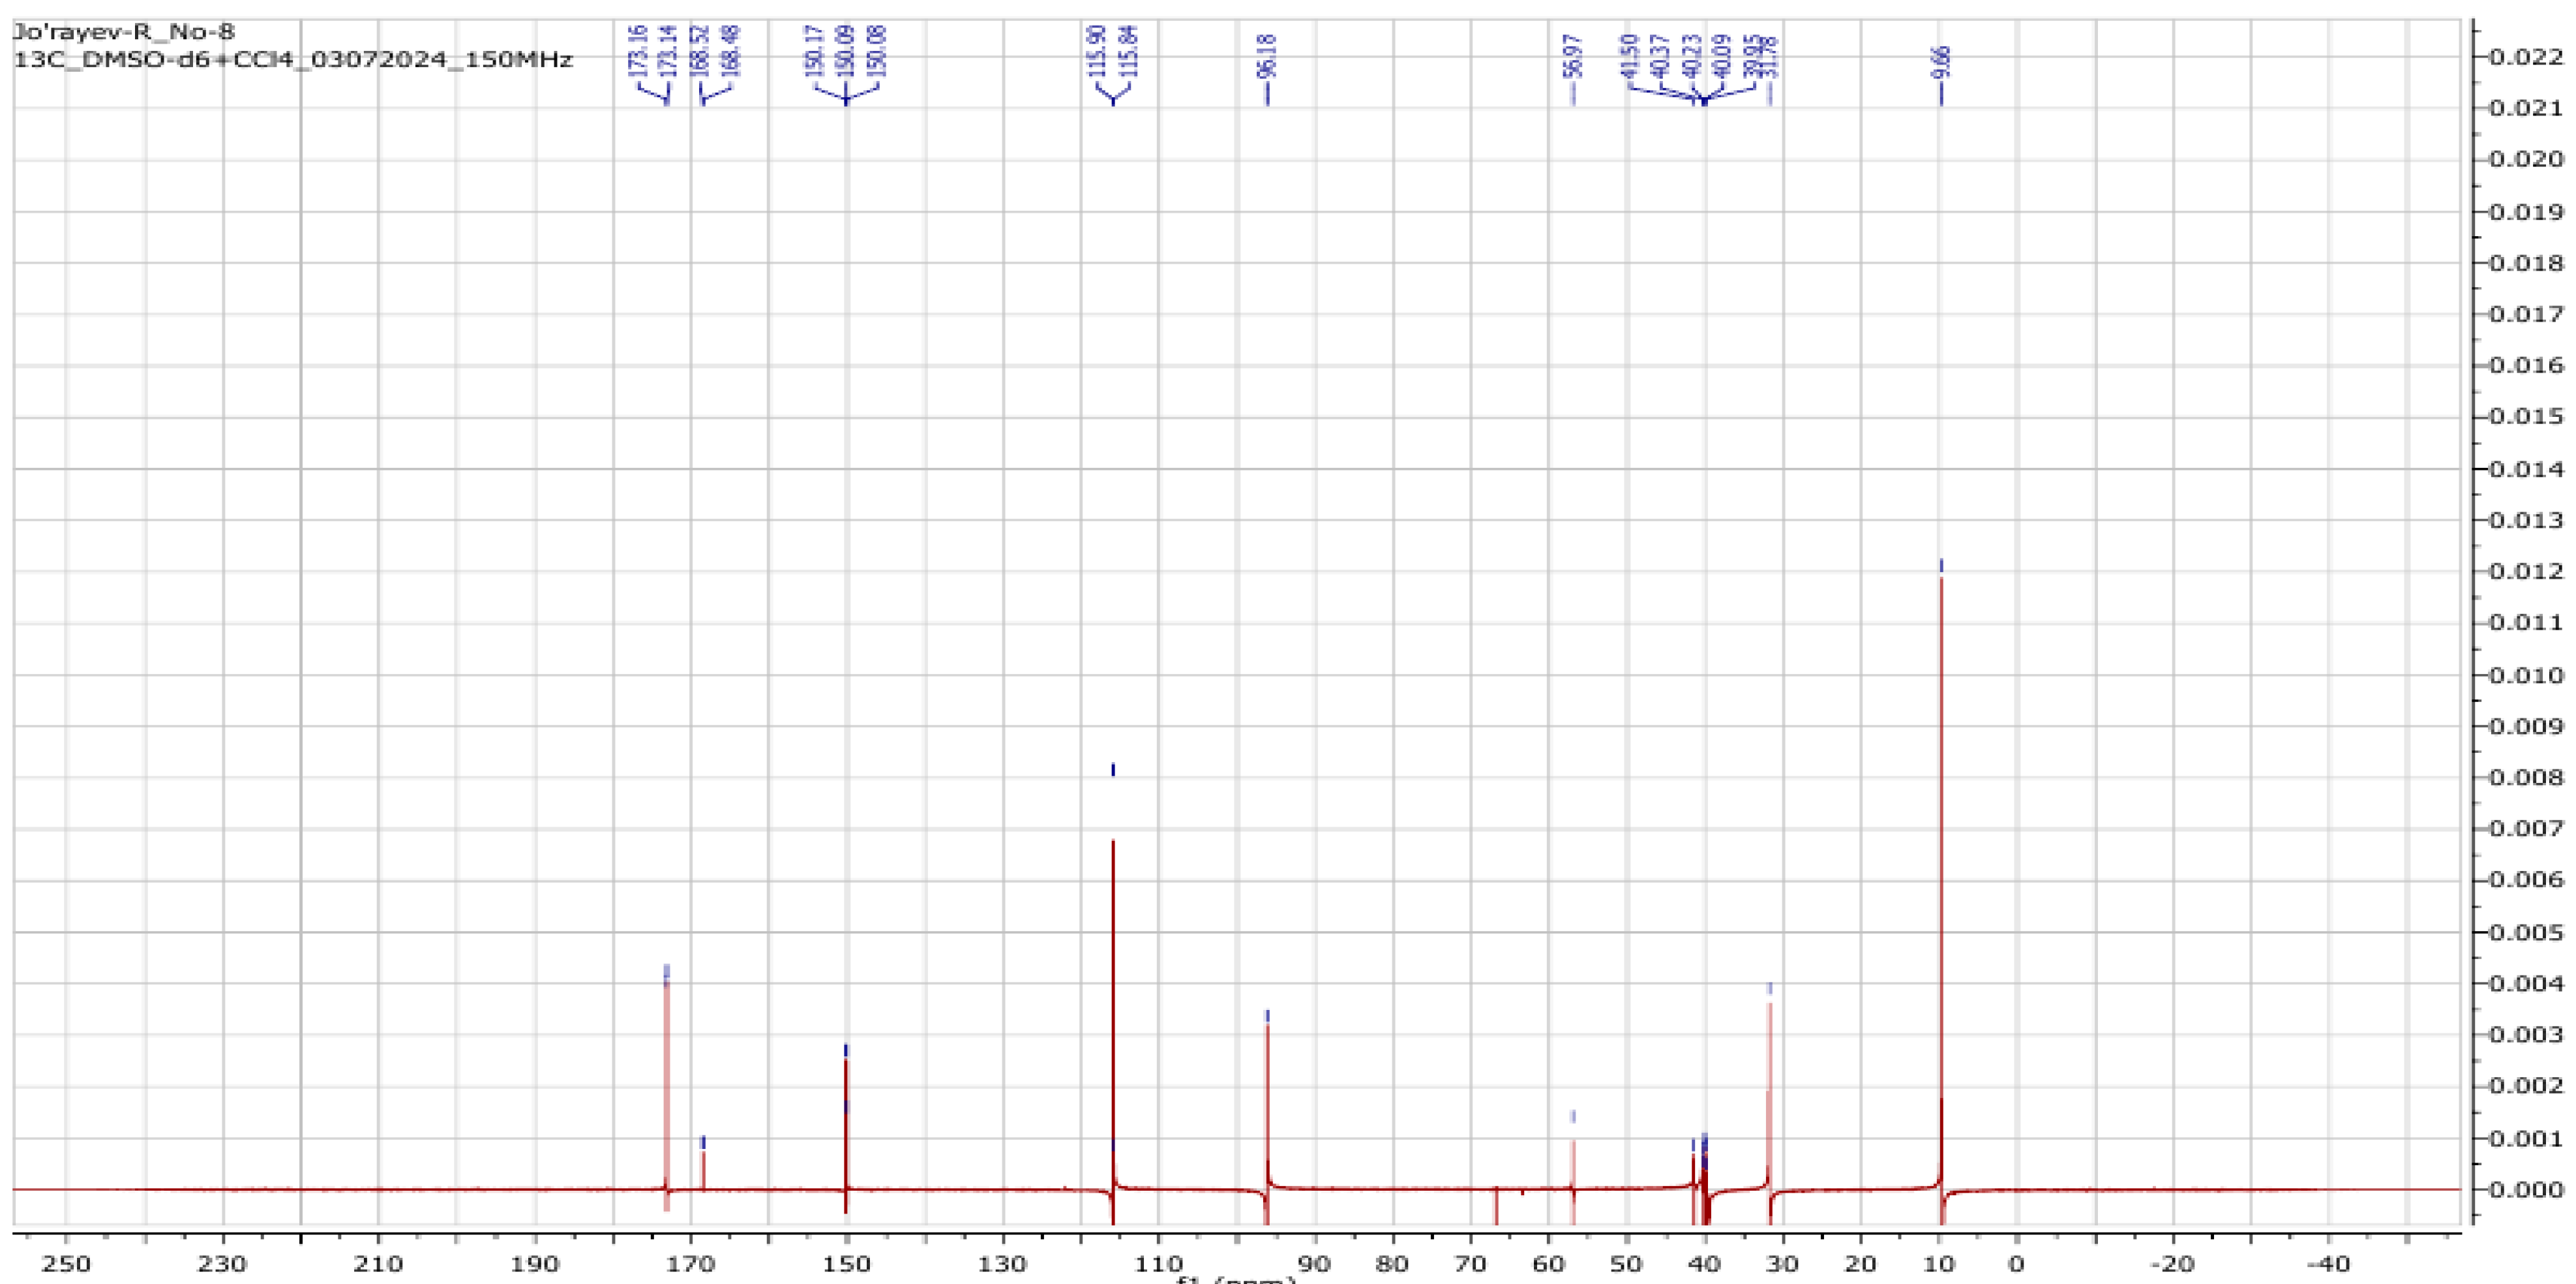This screenshot has width=2576, height=1284.
Task: Click the 41.50 peak label
Action: coord(1629,56)
